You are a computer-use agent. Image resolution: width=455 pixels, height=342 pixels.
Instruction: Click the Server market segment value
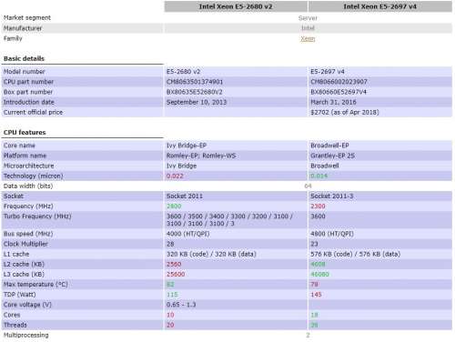pos(308,18)
